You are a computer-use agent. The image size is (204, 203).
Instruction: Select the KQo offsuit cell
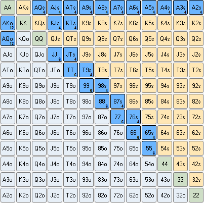click(23, 39)
